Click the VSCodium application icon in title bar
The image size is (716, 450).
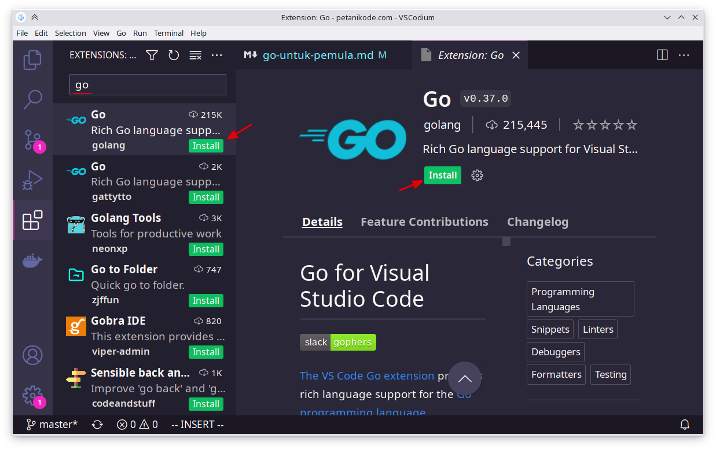point(21,17)
